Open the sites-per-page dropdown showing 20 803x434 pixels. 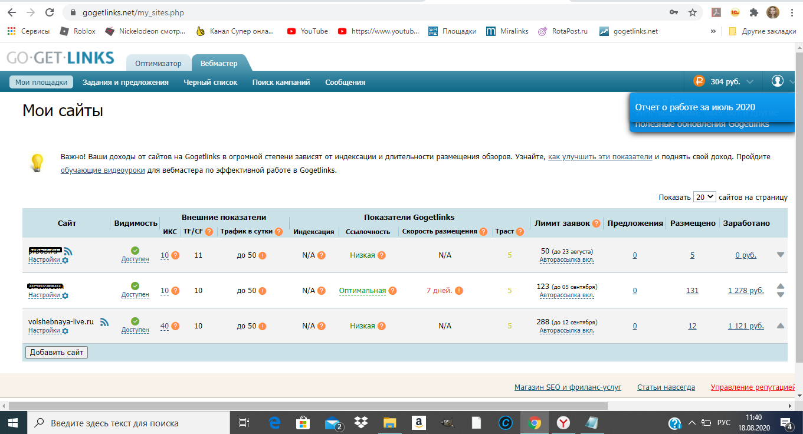704,197
